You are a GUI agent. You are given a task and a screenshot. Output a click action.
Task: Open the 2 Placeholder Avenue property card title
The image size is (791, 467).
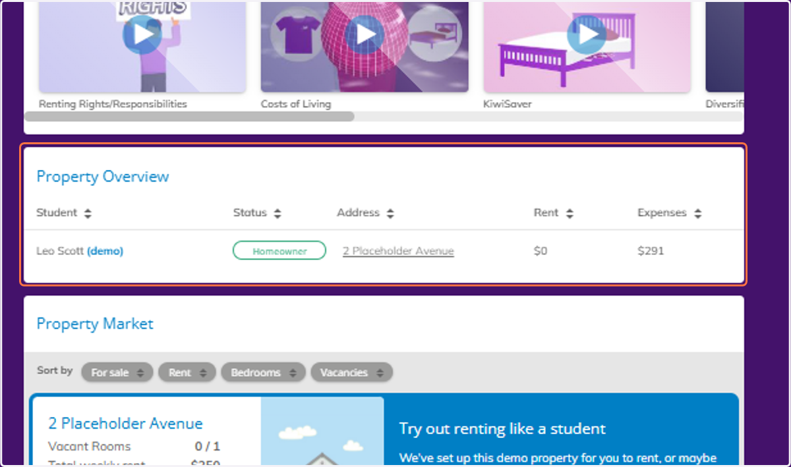click(125, 424)
